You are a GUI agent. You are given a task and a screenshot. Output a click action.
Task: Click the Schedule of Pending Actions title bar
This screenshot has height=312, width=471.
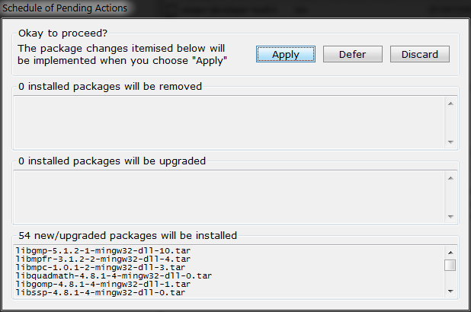click(x=65, y=8)
